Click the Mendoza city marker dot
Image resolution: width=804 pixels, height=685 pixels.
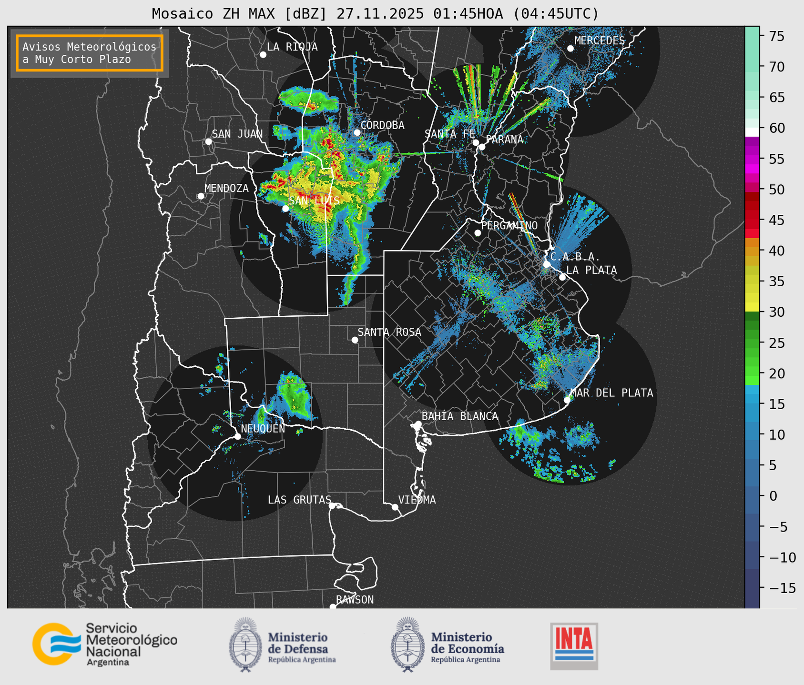[201, 196]
